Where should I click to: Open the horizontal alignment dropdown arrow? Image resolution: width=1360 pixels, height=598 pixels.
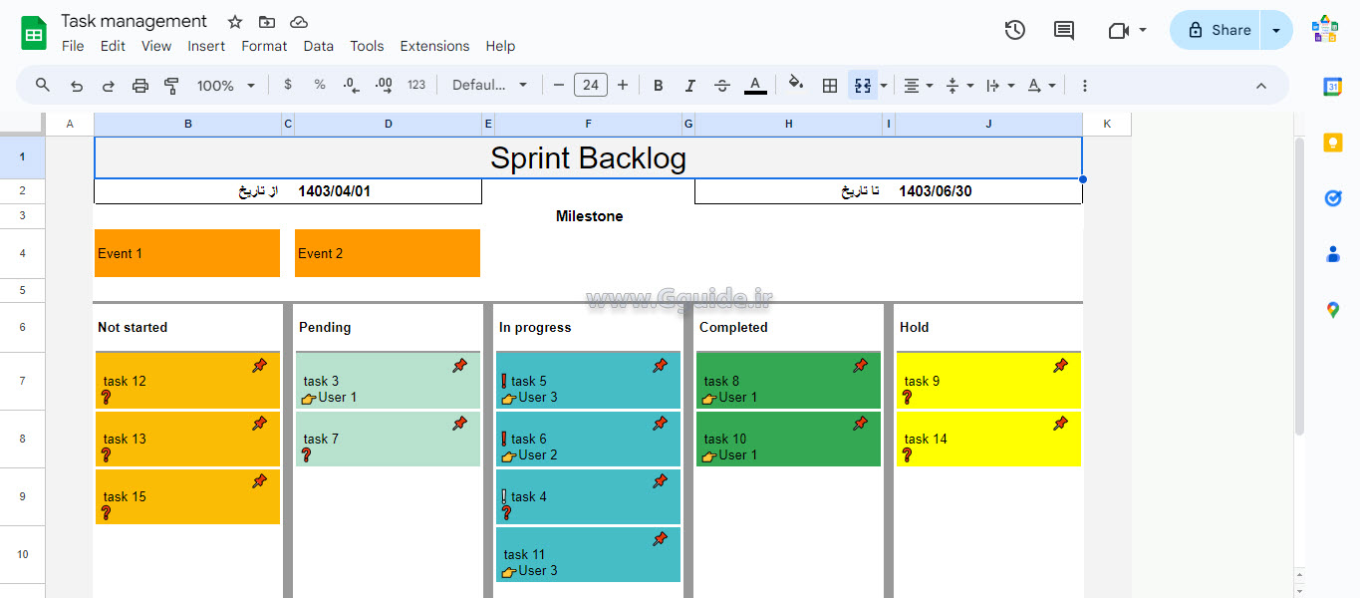click(929, 85)
